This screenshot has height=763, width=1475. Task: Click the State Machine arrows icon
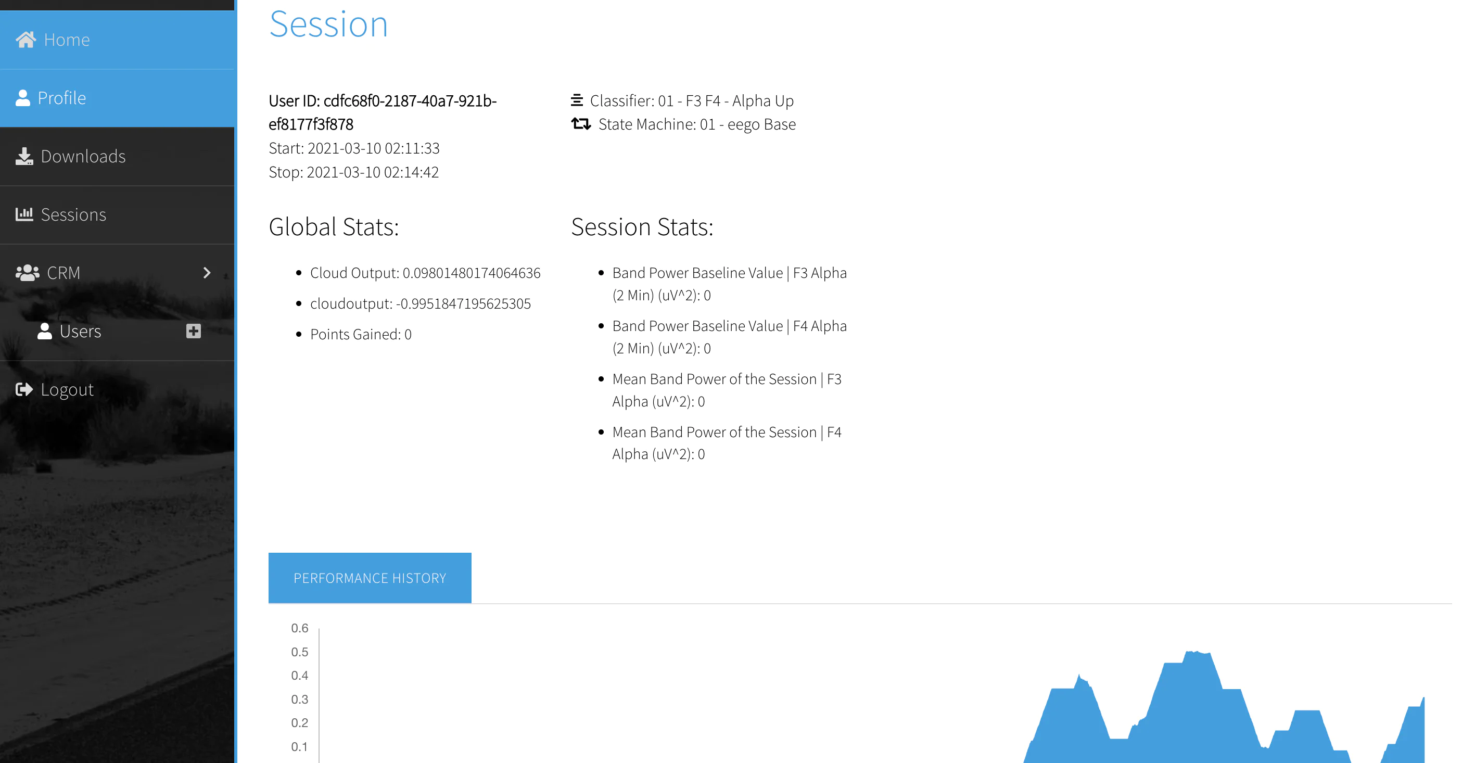[x=581, y=124]
